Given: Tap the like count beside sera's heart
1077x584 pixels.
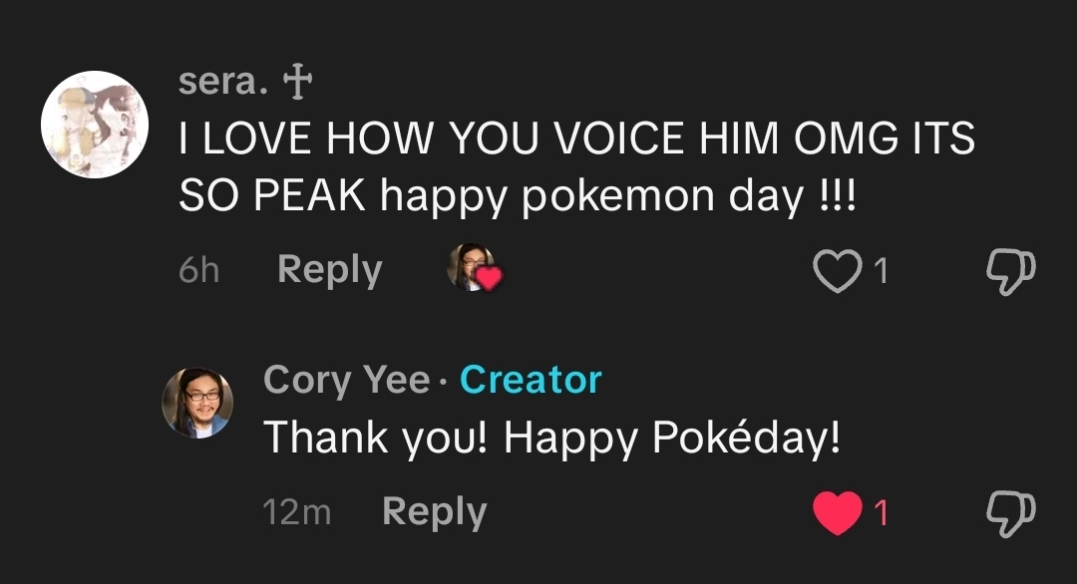Looking at the screenshot, I should pyautogui.click(x=881, y=271).
